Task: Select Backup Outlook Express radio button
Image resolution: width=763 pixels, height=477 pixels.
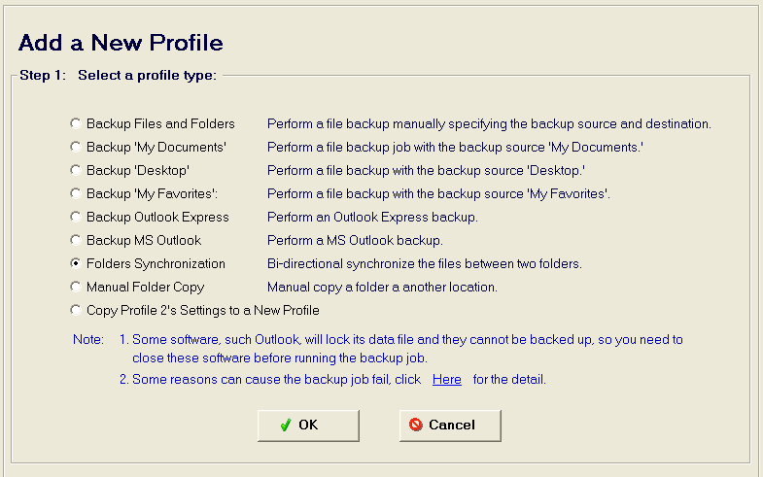Action: pos(76,217)
